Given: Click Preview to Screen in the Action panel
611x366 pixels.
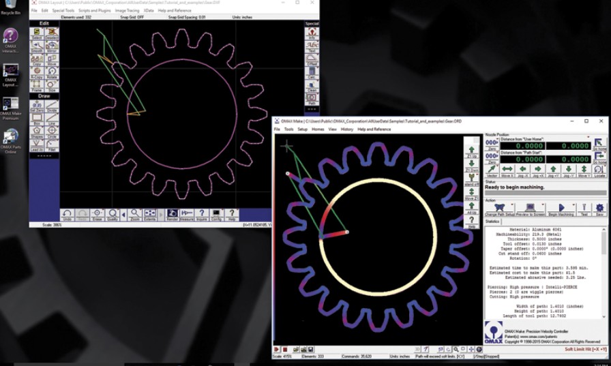Looking at the screenshot, I should point(531,209).
